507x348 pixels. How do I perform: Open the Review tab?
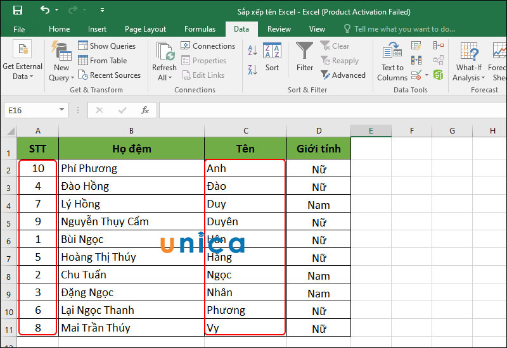(x=279, y=29)
